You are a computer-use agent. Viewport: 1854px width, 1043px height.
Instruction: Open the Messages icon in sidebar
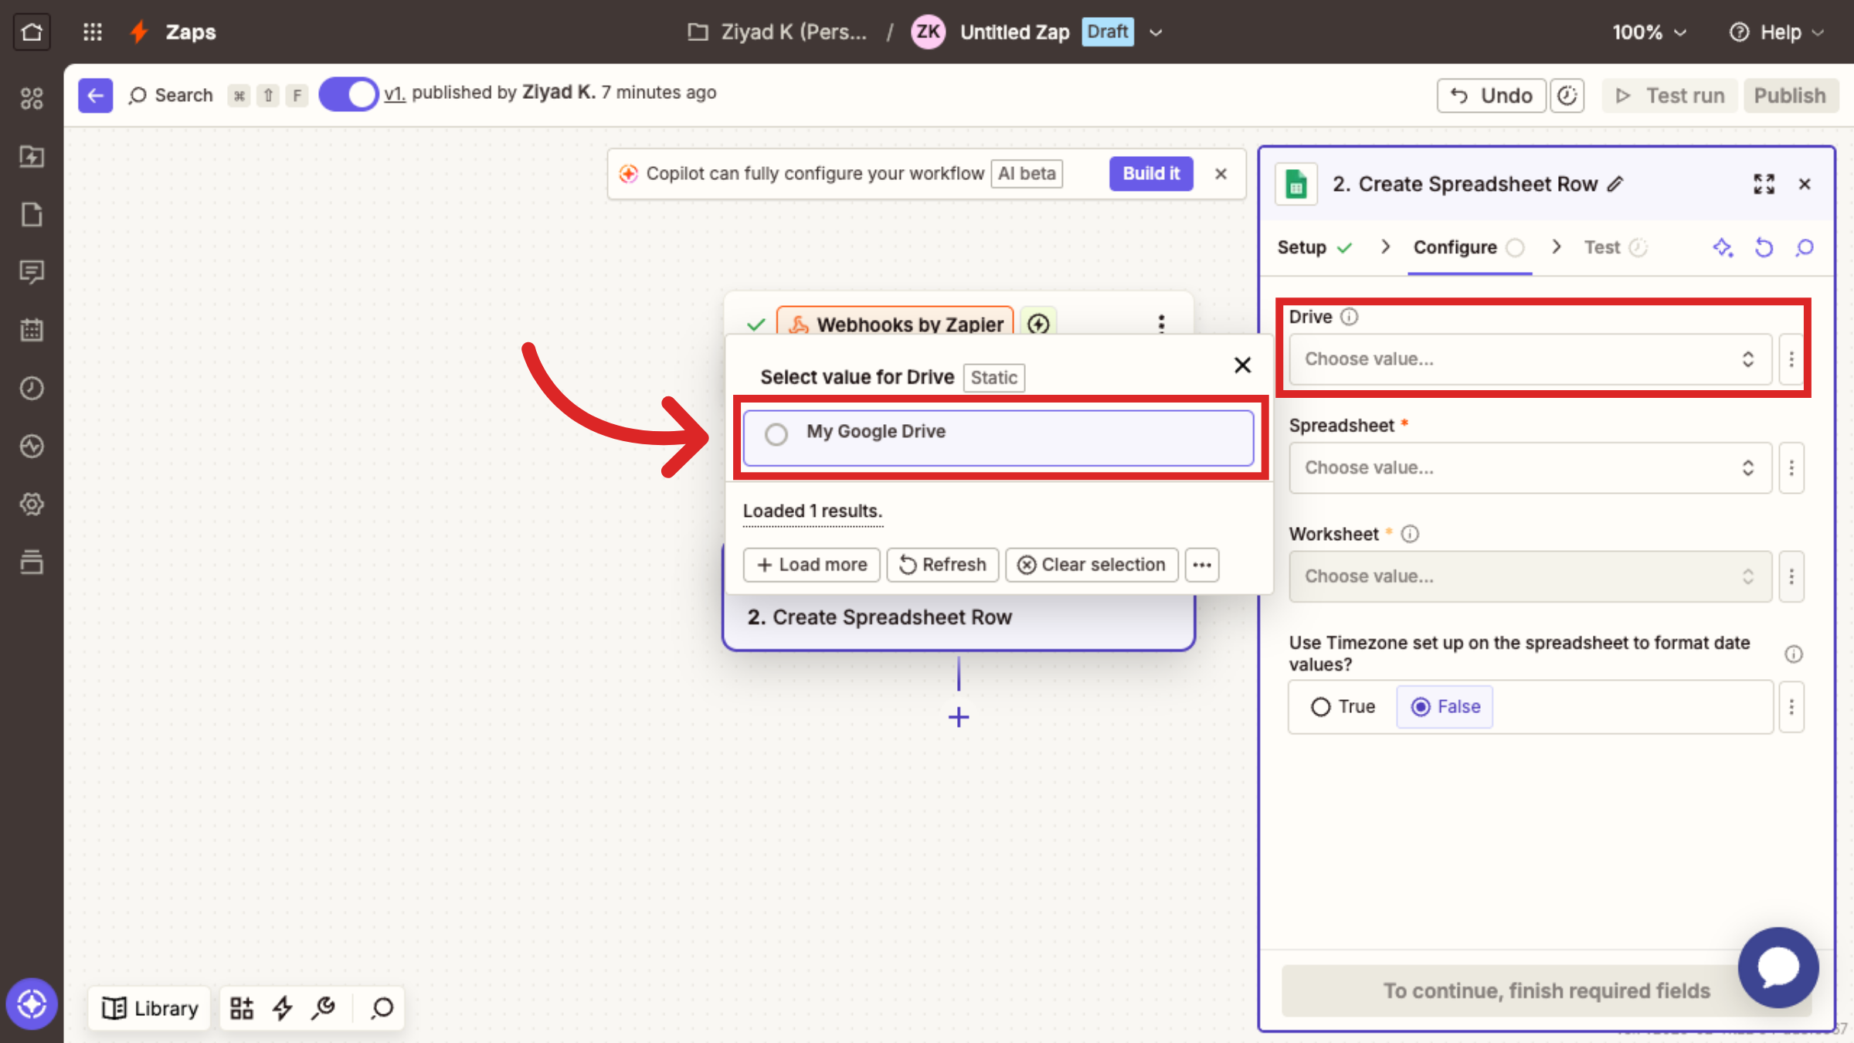pos(32,272)
